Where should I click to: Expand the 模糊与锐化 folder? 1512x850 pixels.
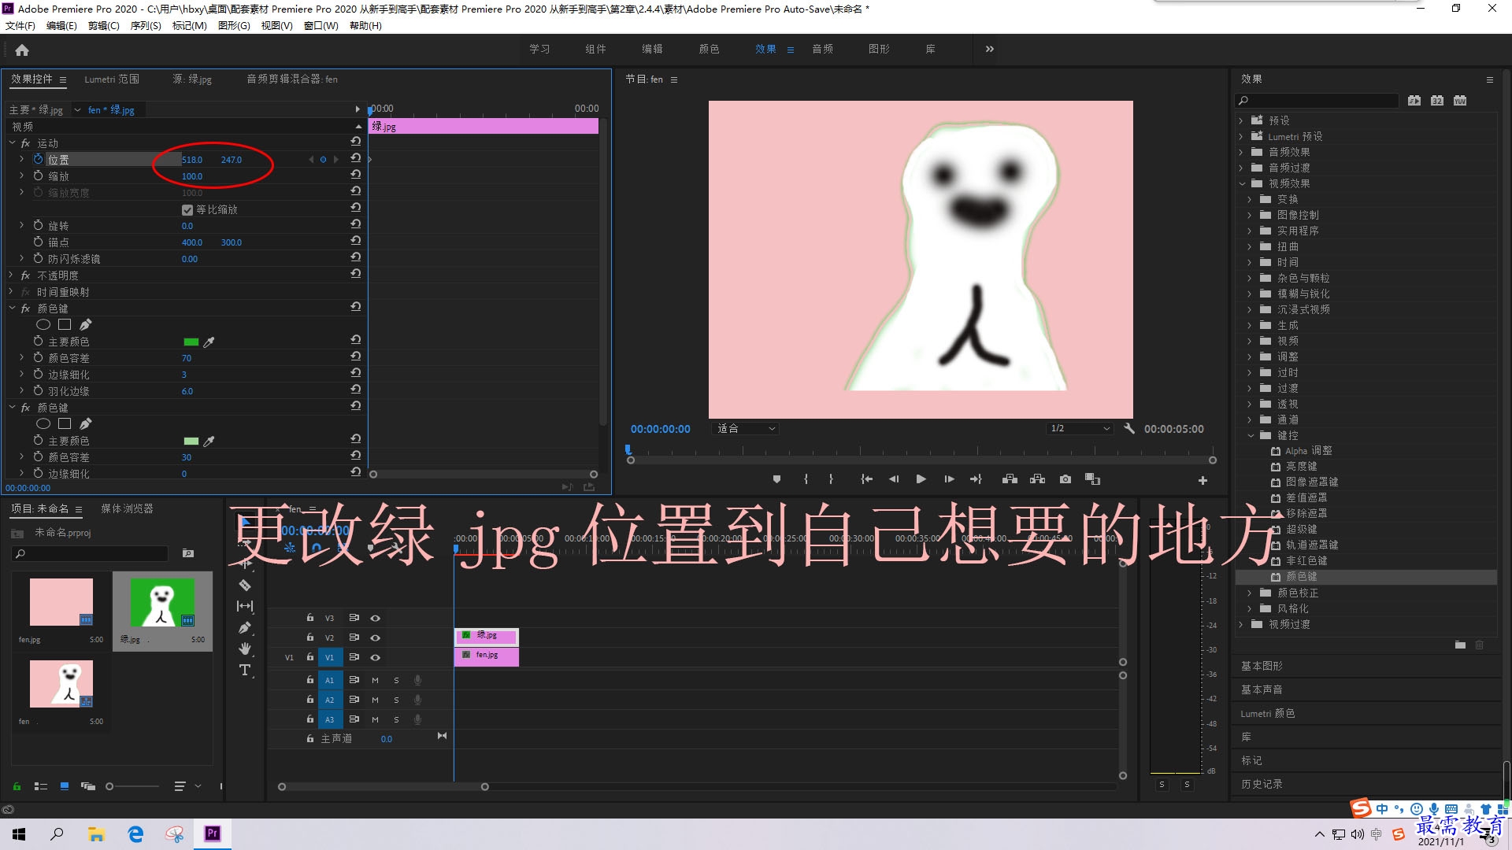point(1250,294)
